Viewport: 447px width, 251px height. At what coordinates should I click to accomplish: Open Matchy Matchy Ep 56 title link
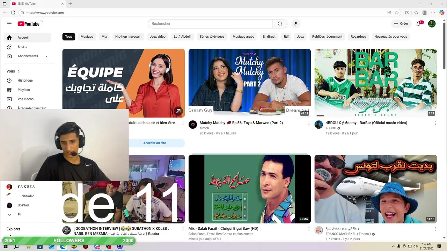241,123
